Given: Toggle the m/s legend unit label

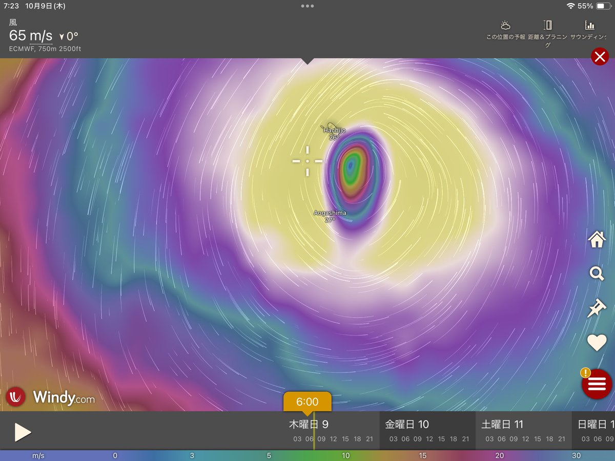Looking at the screenshot, I should pos(38,455).
